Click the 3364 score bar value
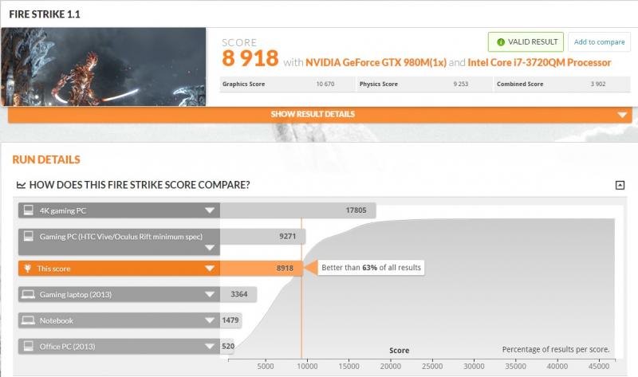 [x=238, y=294]
